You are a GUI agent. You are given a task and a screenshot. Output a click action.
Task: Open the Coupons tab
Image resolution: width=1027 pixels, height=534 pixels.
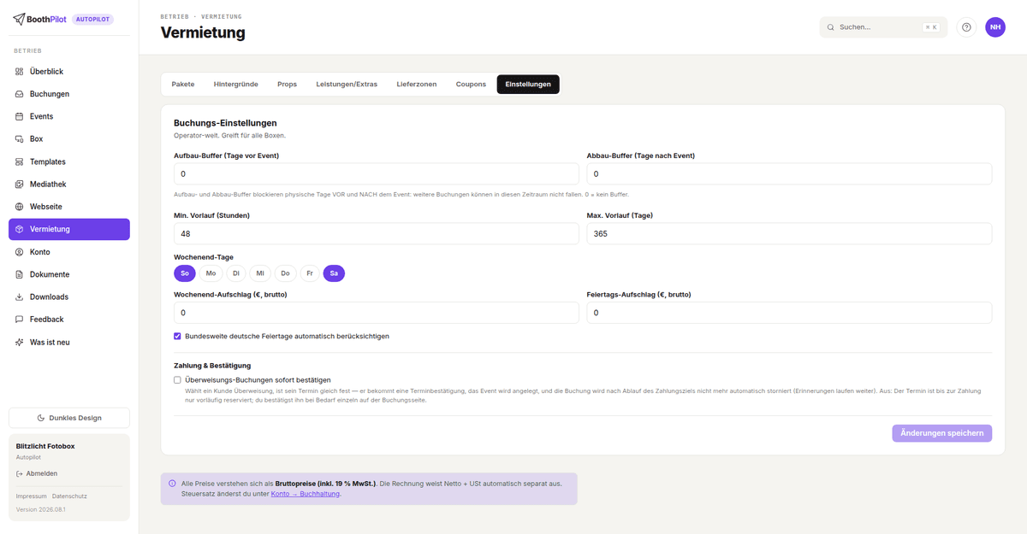click(x=471, y=84)
